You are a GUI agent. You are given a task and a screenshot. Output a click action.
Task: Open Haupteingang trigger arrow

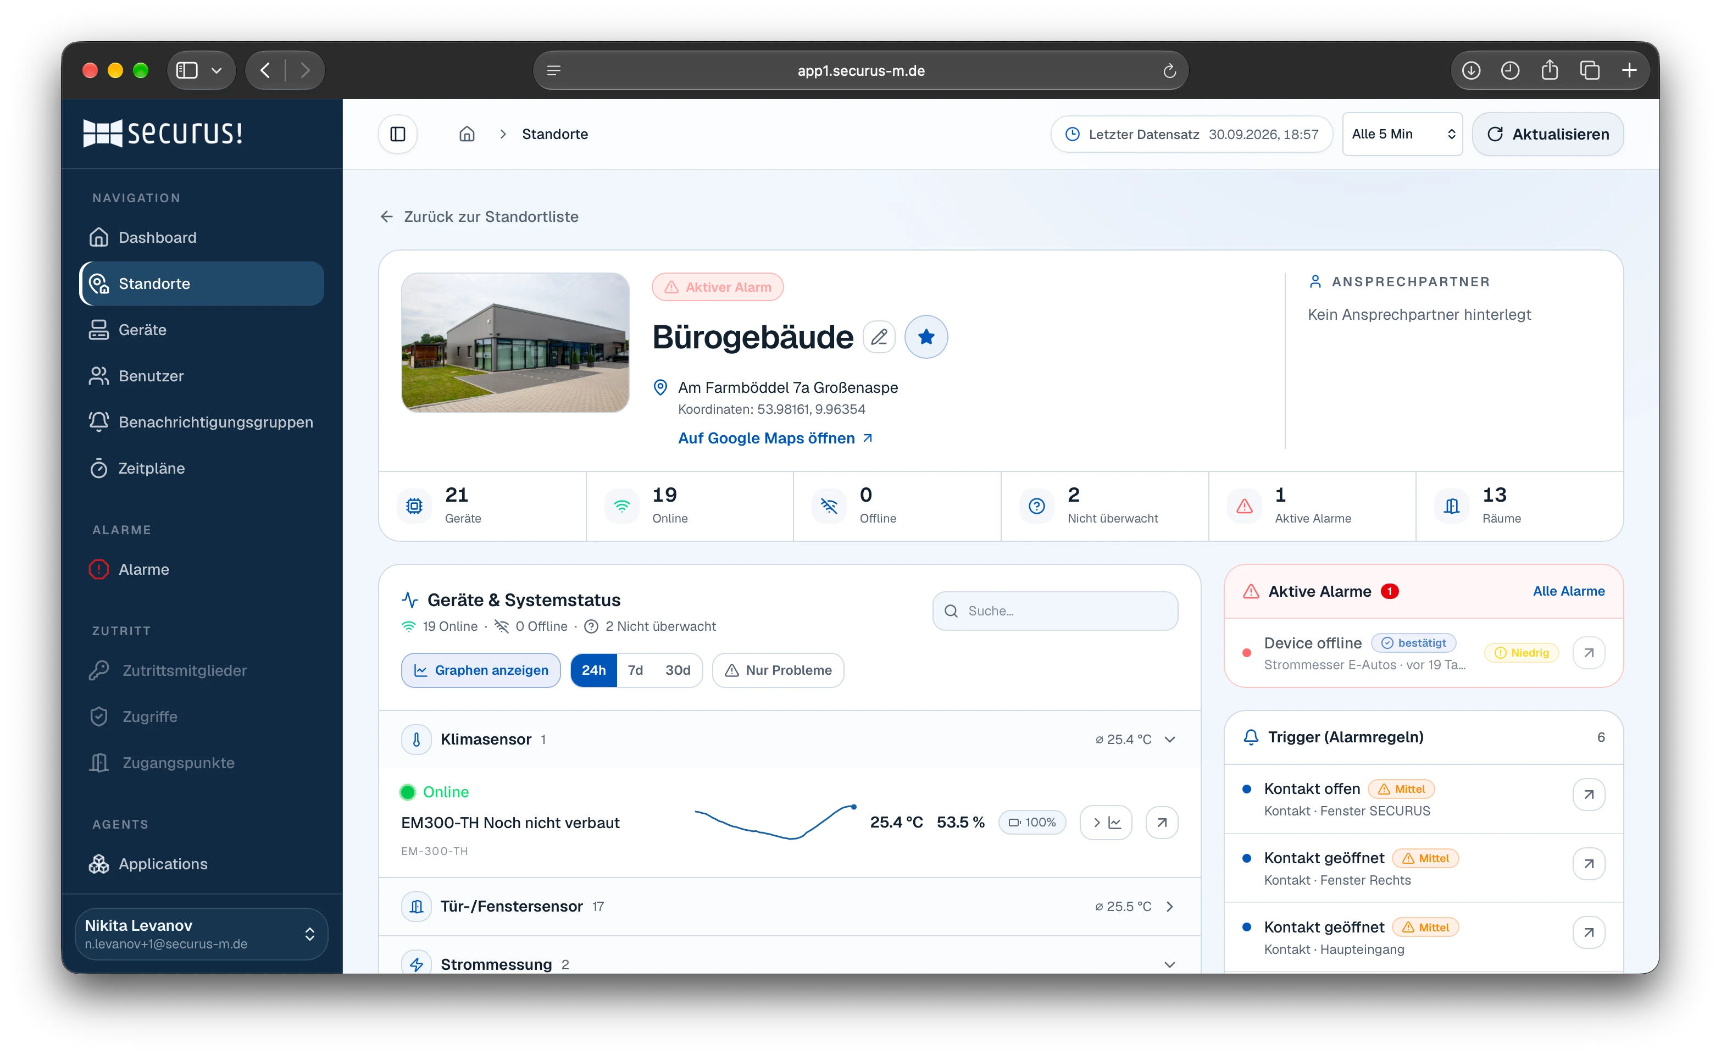(x=1588, y=932)
